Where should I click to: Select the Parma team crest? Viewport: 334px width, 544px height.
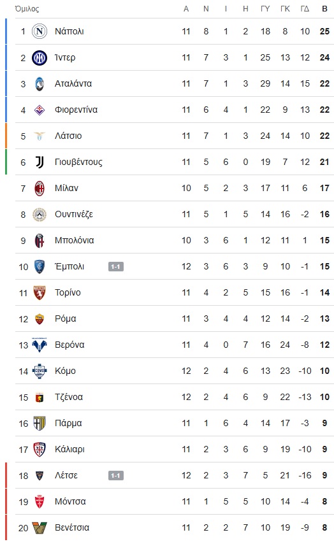pos(40,423)
